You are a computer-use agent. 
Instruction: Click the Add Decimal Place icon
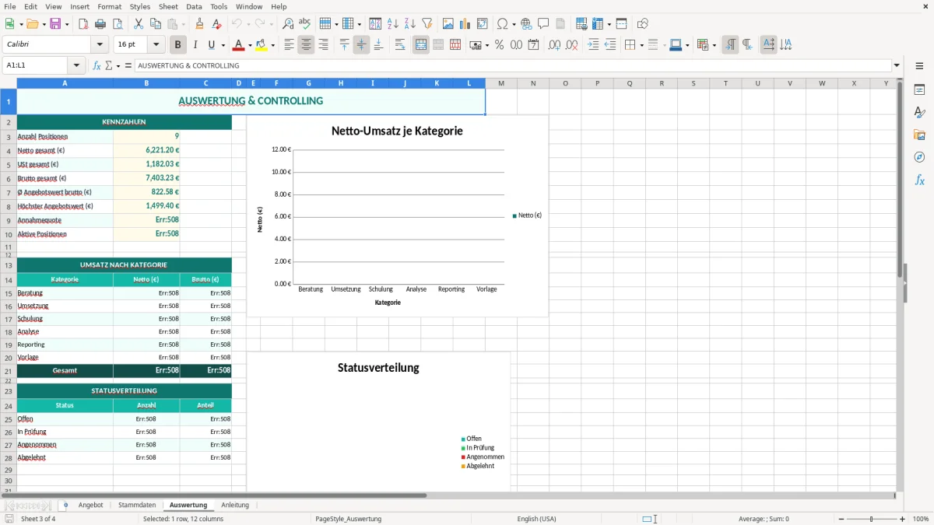pyautogui.click(x=554, y=45)
